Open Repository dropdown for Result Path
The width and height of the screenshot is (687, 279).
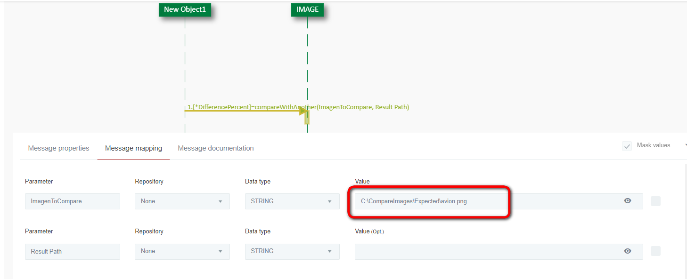coord(182,251)
